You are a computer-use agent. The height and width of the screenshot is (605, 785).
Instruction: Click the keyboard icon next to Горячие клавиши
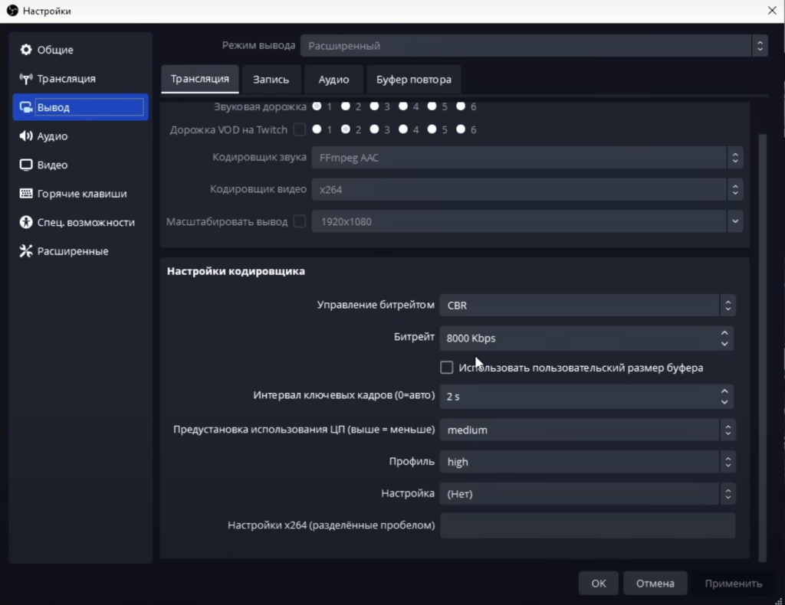coord(25,194)
